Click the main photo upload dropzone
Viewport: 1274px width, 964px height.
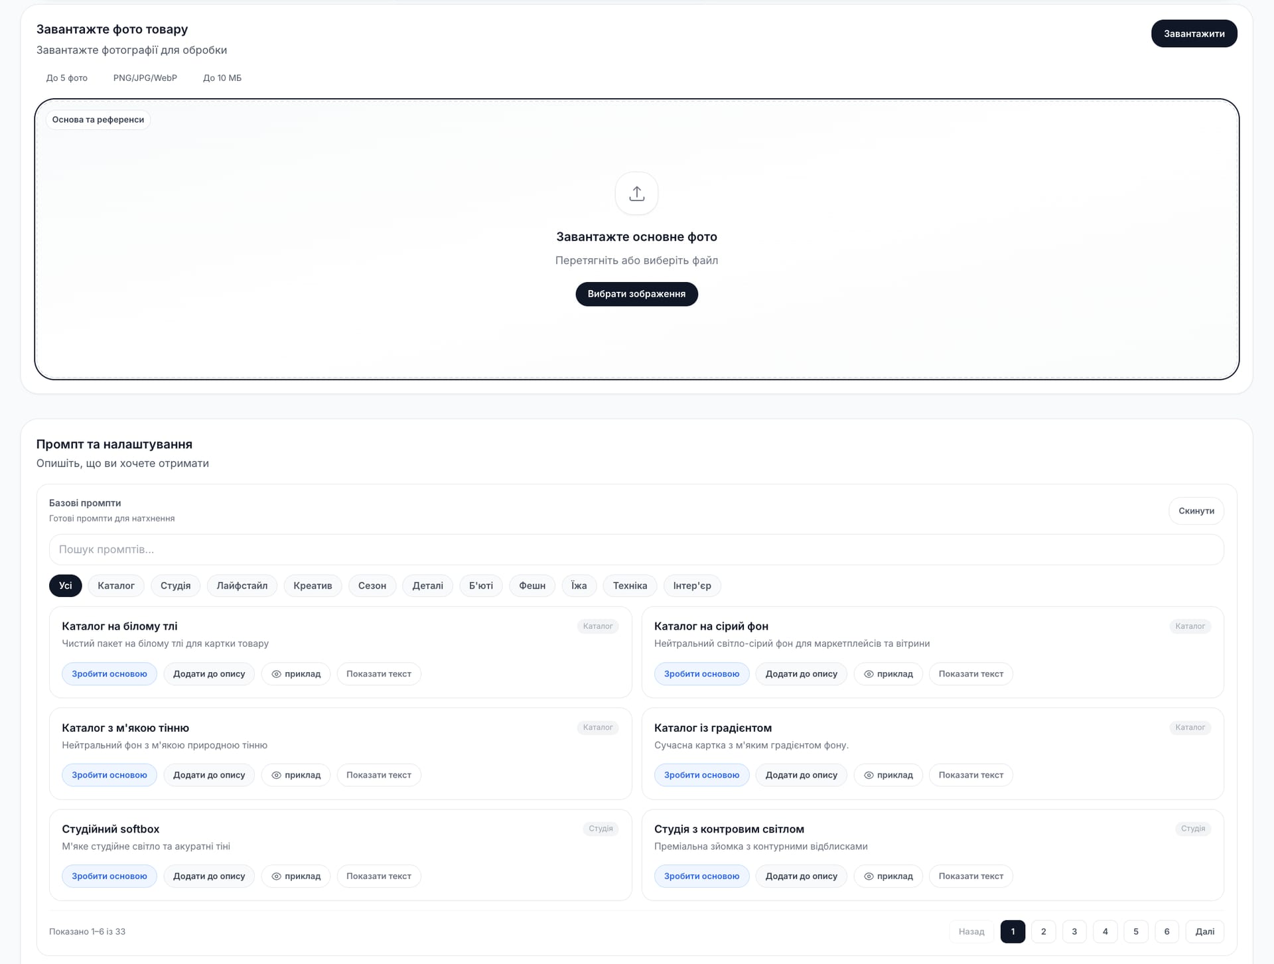(636, 239)
